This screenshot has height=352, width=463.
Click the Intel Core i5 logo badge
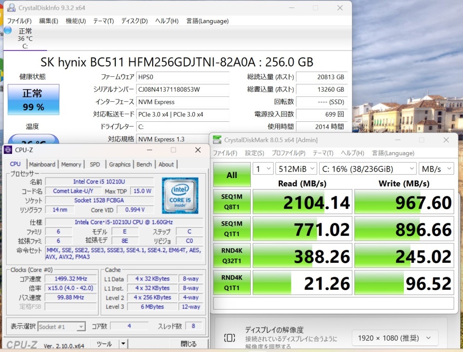180,195
